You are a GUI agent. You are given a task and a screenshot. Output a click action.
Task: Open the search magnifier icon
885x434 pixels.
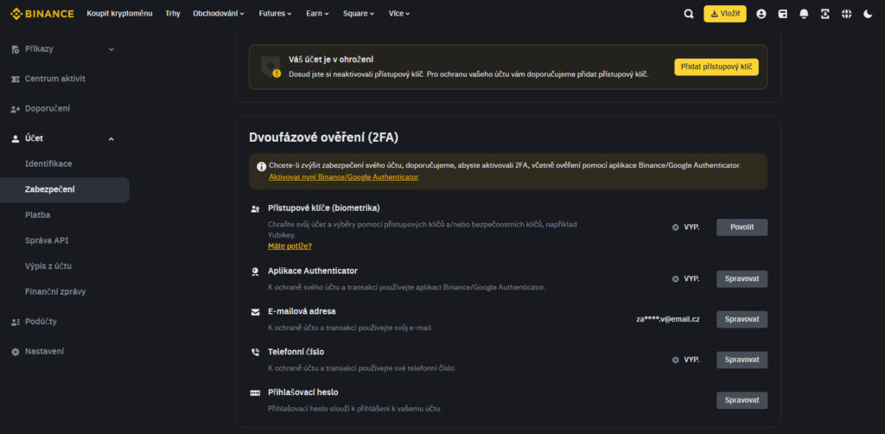[x=689, y=14]
